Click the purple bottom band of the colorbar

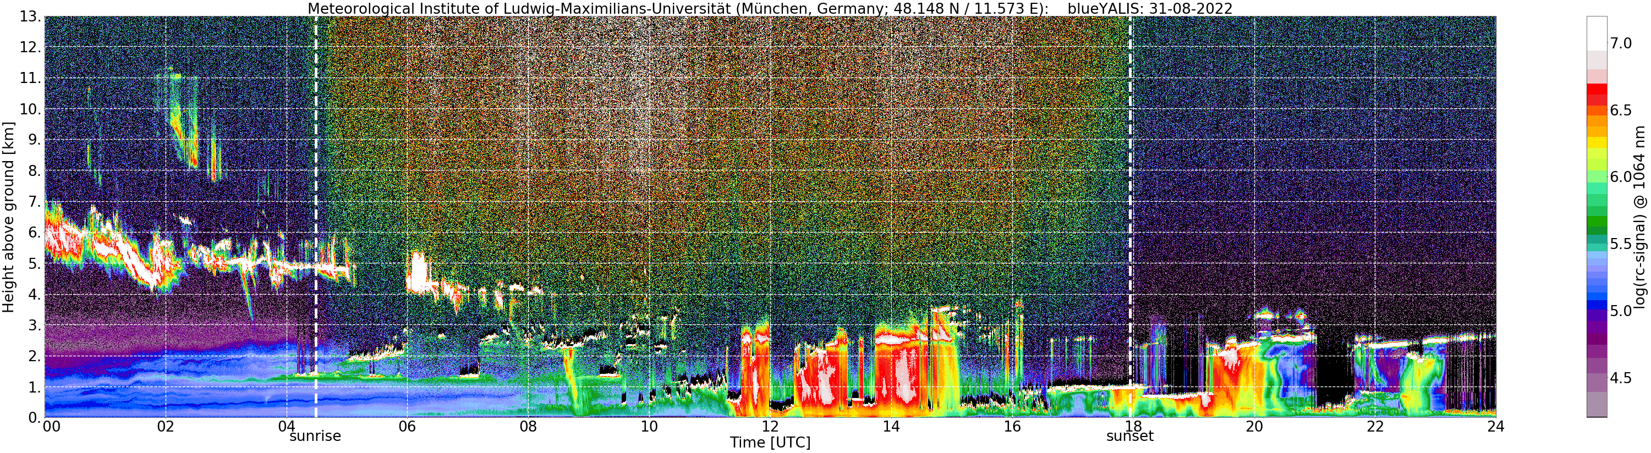coord(1597,404)
